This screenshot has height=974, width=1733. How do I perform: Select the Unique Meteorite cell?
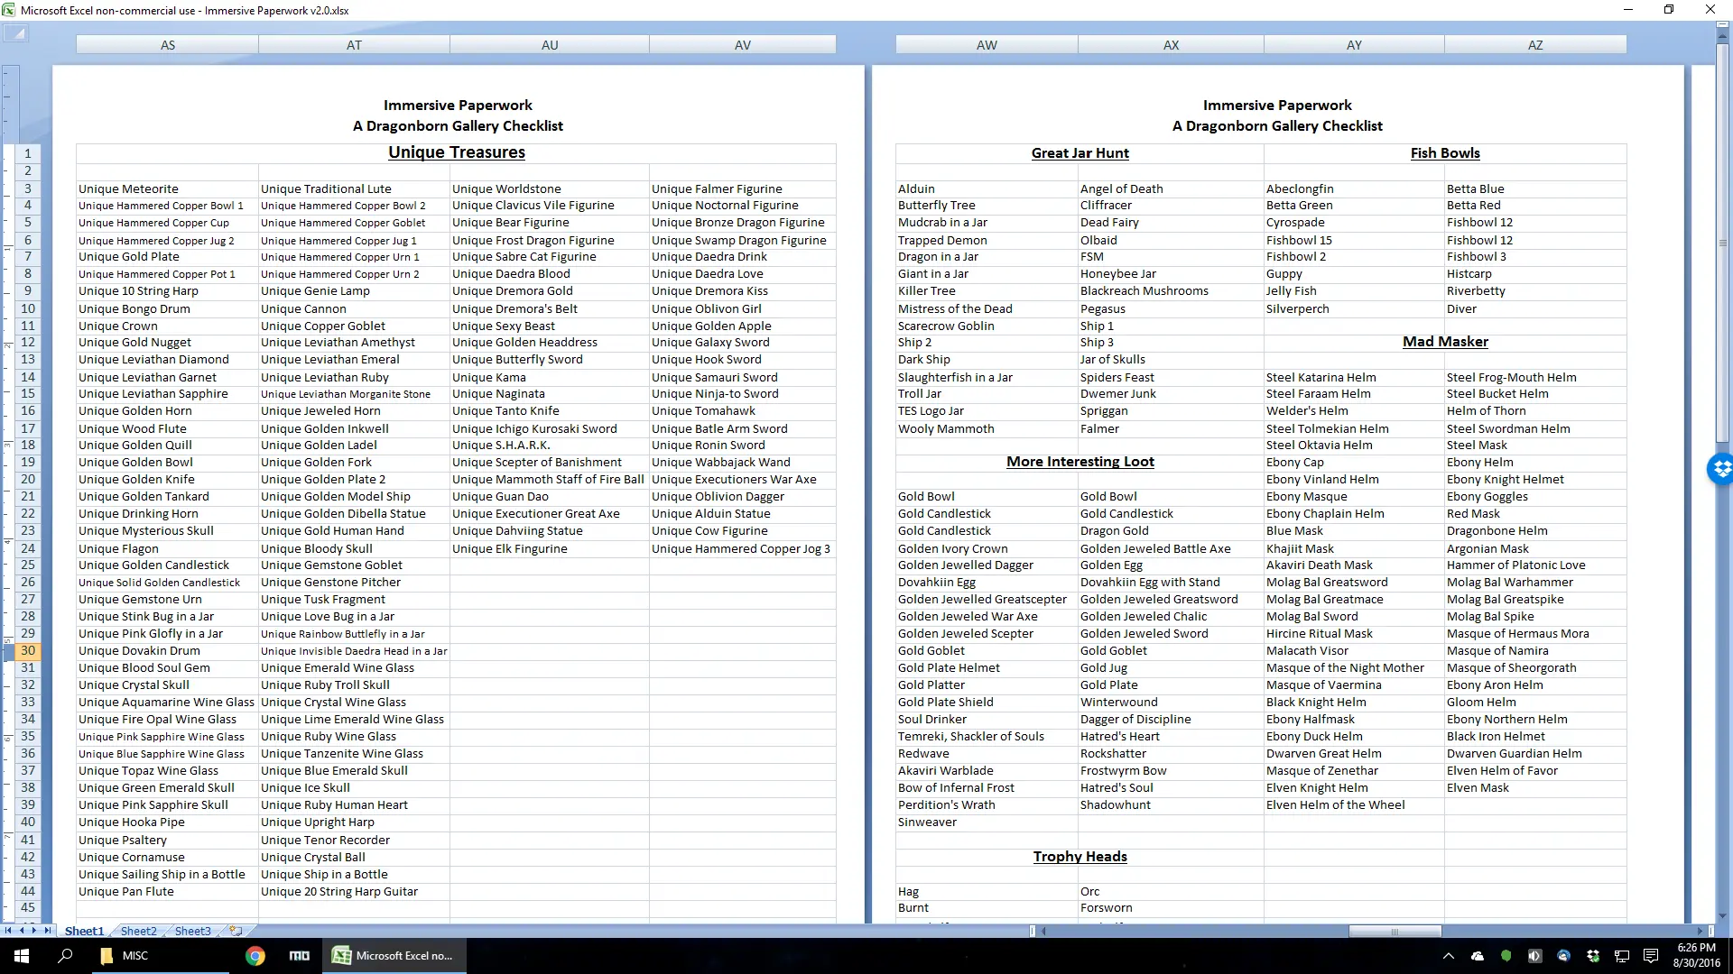coord(168,188)
